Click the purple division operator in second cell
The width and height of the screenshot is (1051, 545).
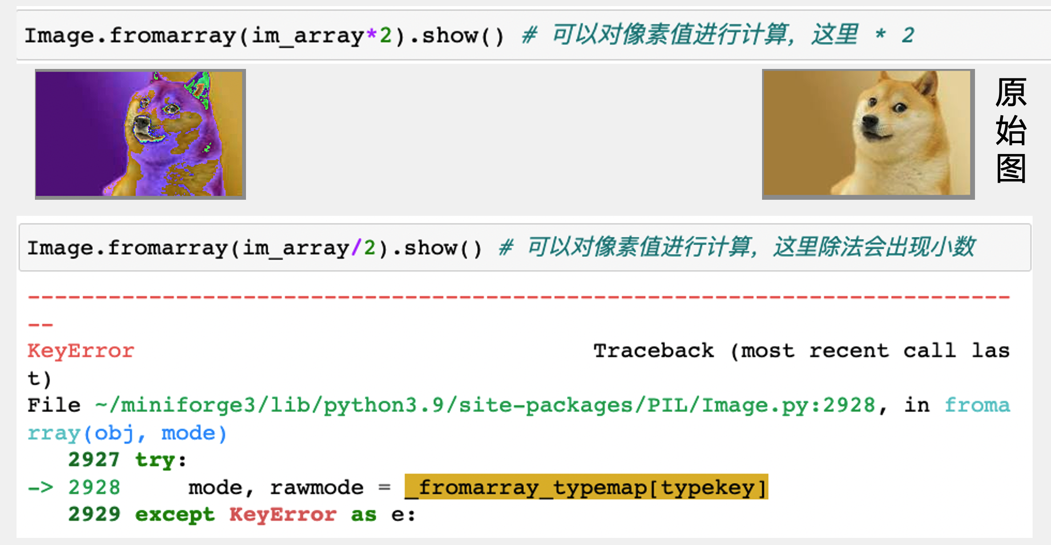356,247
